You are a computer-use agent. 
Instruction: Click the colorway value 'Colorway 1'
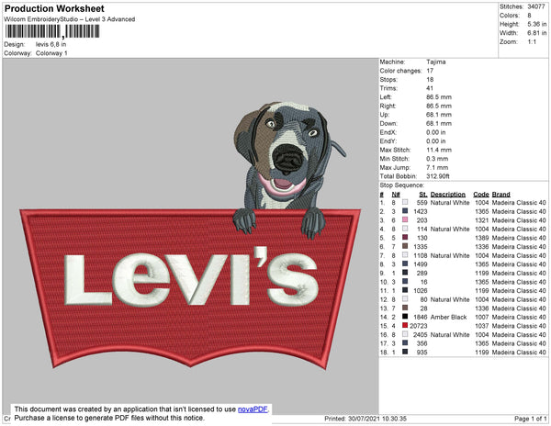tap(51, 53)
